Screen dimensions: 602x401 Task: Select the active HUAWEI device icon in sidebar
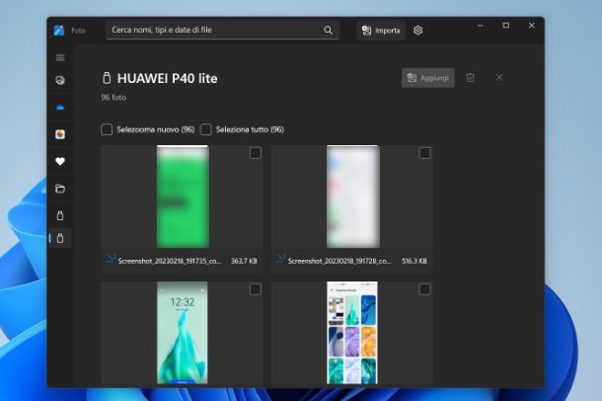pos(60,238)
